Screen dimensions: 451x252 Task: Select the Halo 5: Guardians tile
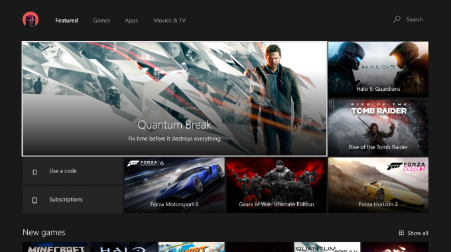[378, 70]
